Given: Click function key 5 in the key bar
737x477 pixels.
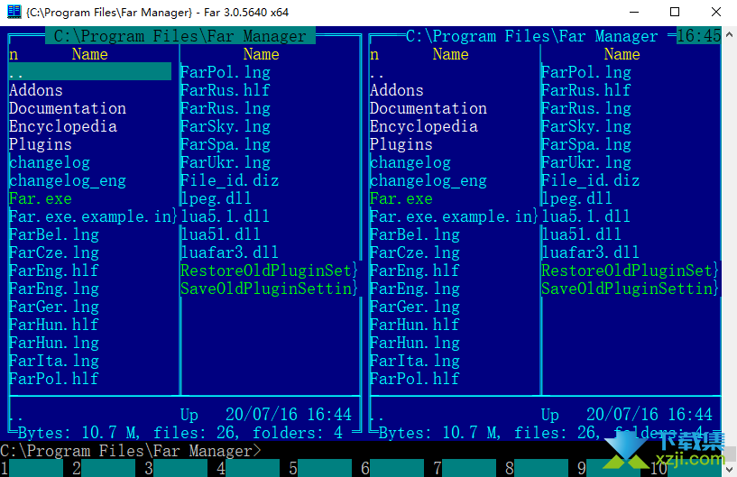Looking at the screenshot, I should (x=320, y=469).
